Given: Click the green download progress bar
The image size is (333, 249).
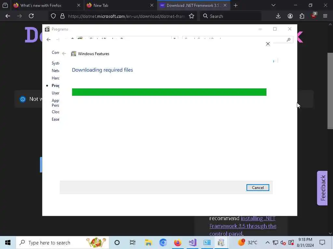Looking at the screenshot, I should coord(169,92).
